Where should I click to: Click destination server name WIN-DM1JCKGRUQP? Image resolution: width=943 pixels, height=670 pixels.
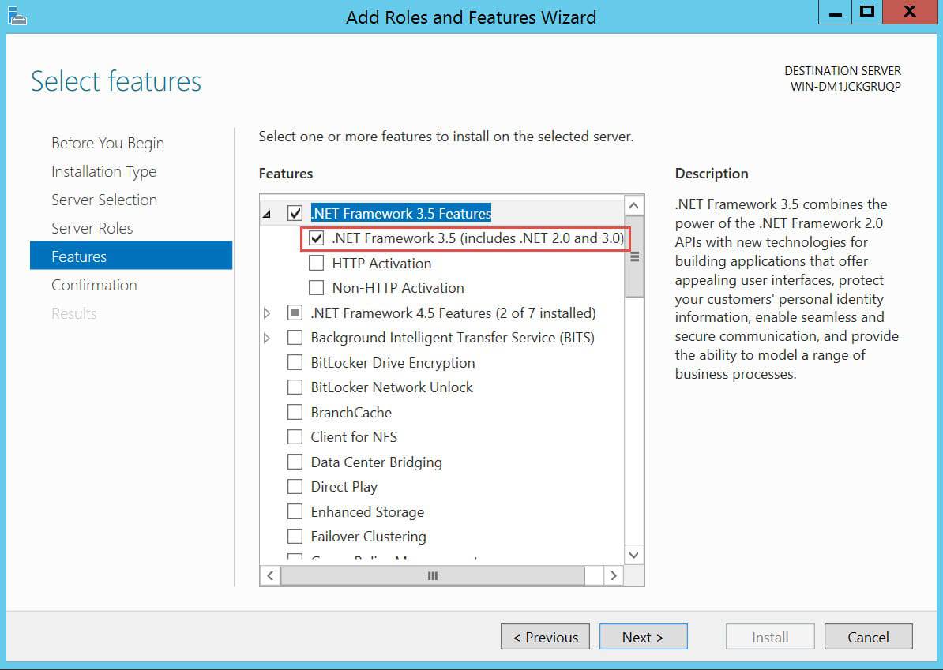(x=846, y=87)
